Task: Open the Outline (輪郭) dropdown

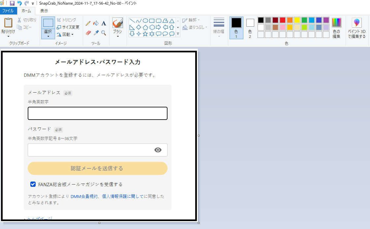Action: (x=191, y=20)
